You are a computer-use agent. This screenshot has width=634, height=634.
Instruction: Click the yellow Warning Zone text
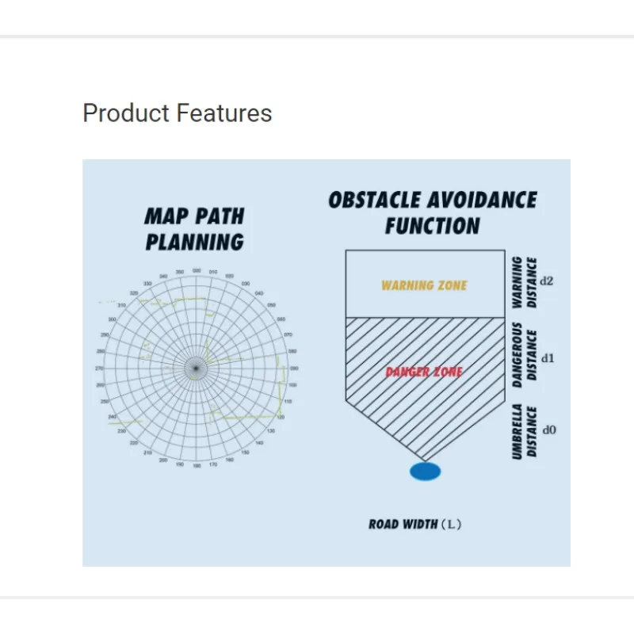424,285
